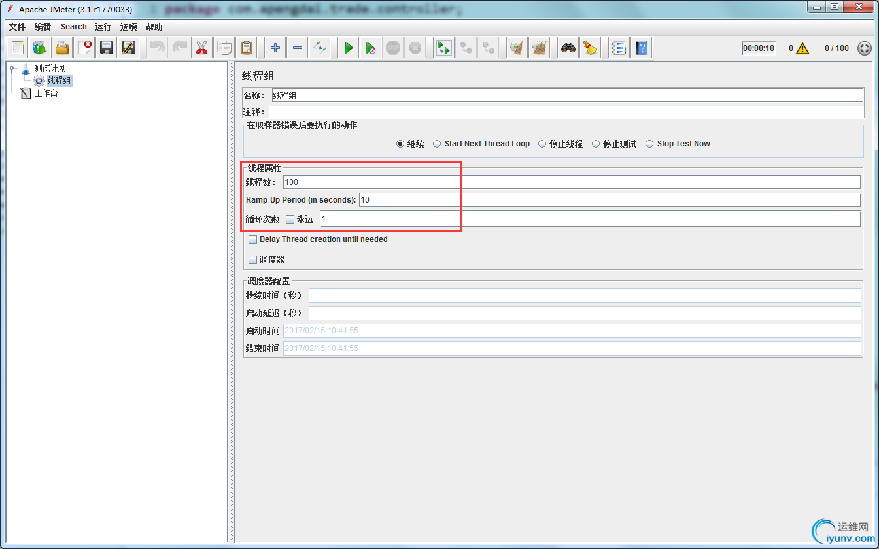Open the 选项 menu
The height and width of the screenshot is (549, 879).
click(x=129, y=27)
